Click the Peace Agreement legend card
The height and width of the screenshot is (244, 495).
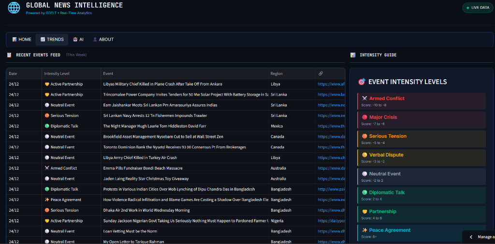tap(422, 233)
